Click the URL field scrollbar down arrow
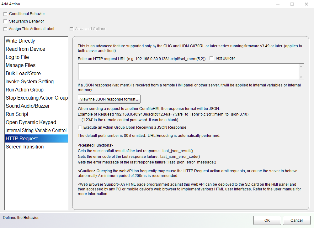314x228 pixels. (301, 77)
